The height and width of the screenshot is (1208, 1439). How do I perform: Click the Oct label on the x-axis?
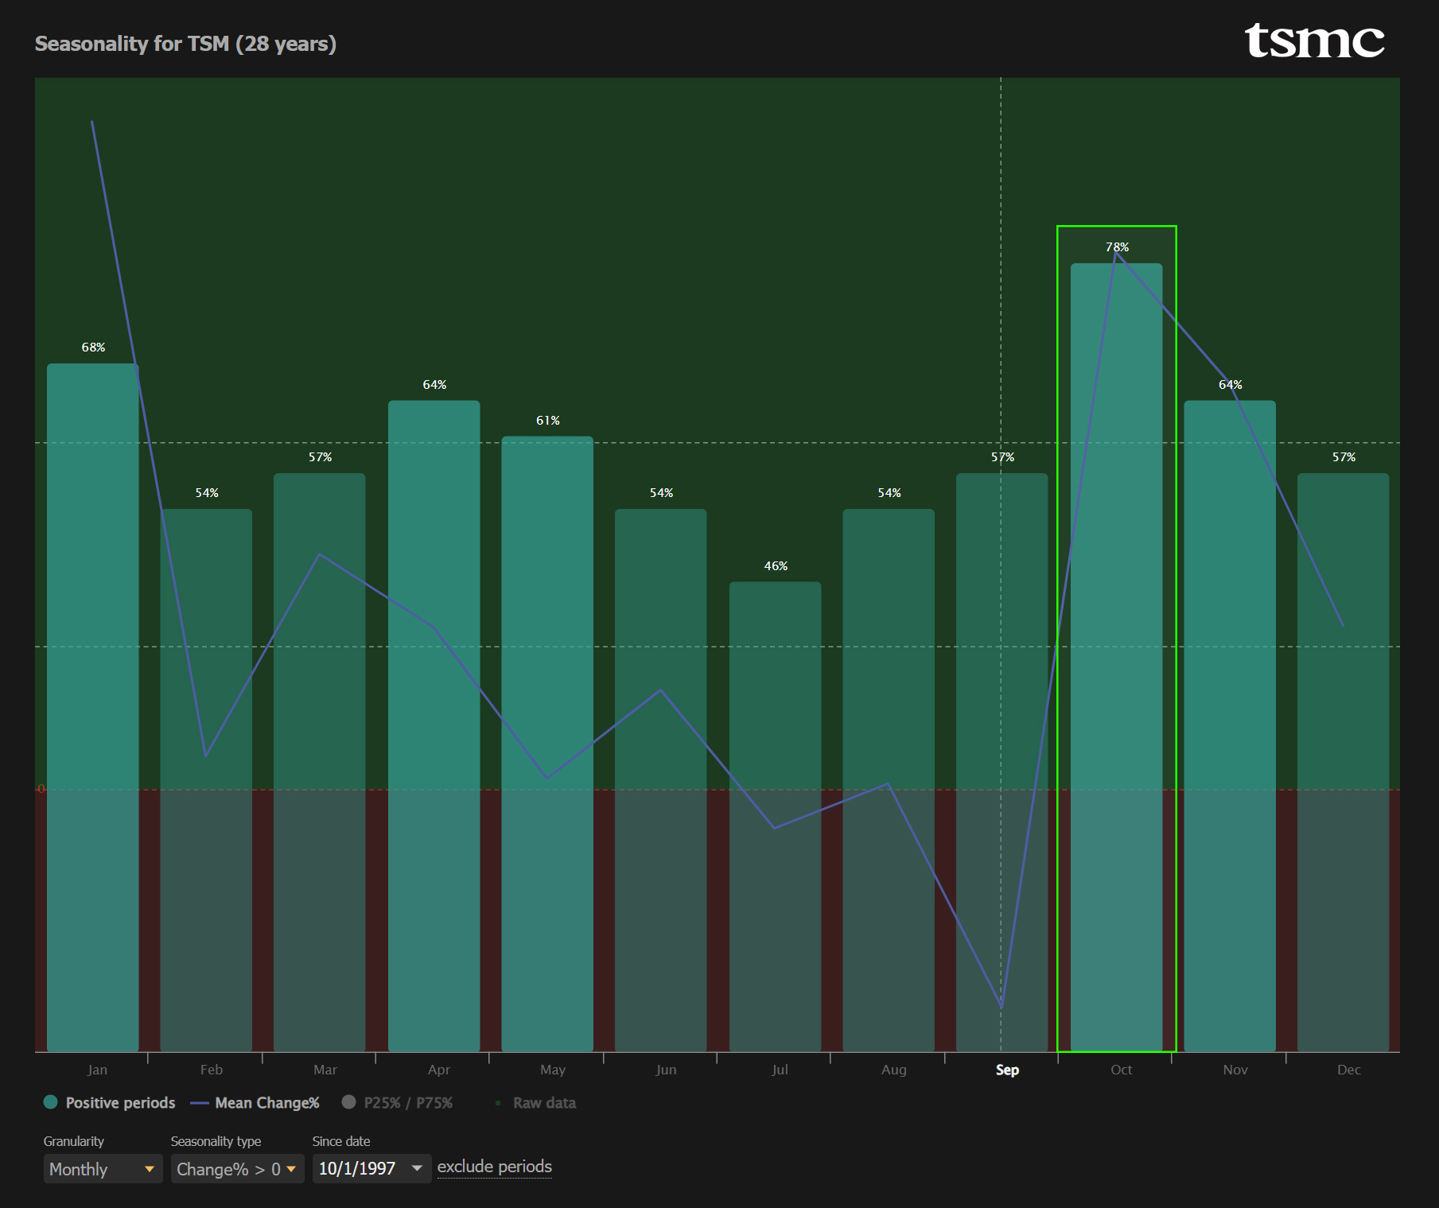1121,1070
